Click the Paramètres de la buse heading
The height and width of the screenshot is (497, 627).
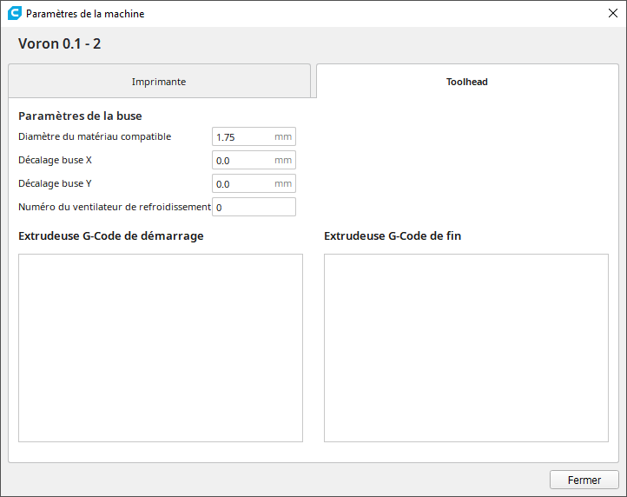80,116
